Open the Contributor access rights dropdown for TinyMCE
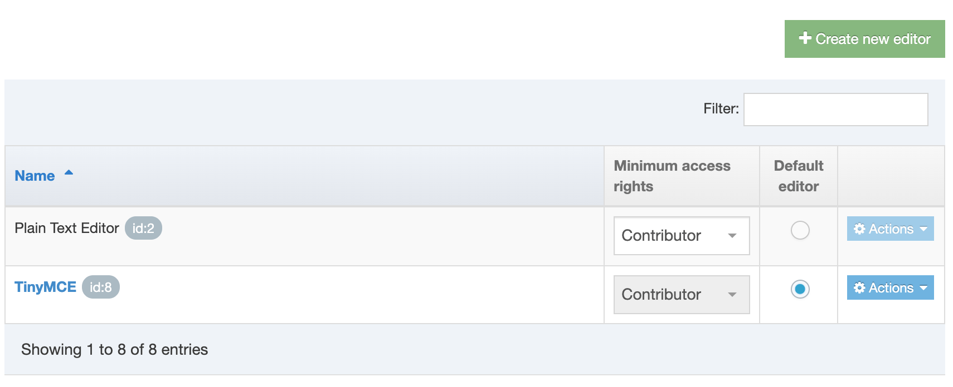Viewport: 953px width, 387px height. tap(682, 295)
